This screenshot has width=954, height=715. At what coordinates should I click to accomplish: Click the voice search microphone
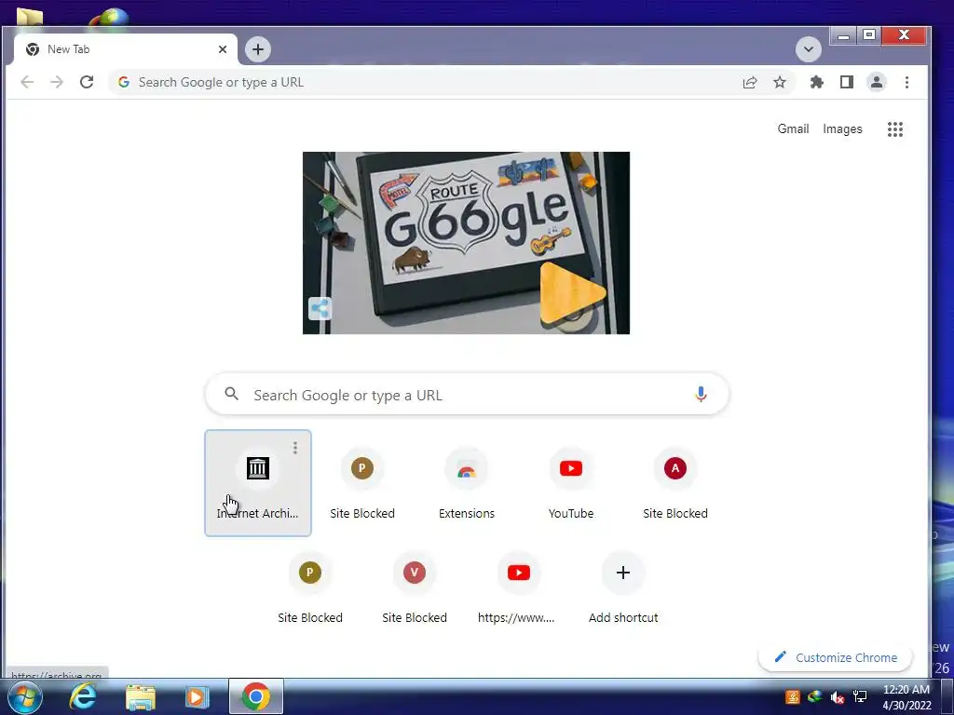pos(701,395)
